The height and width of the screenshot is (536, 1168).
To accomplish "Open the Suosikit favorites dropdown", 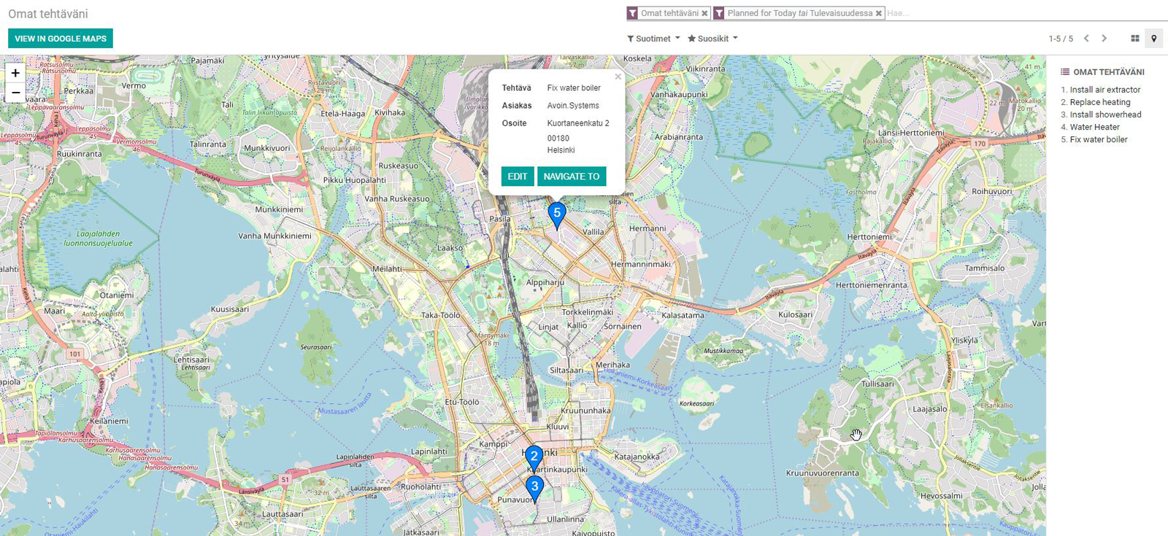I will 712,39.
